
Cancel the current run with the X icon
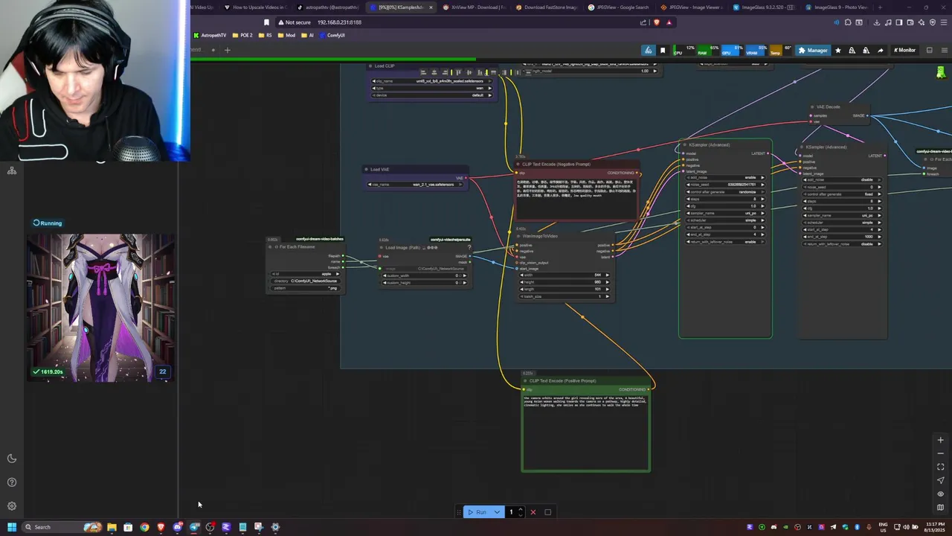[x=533, y=512]
